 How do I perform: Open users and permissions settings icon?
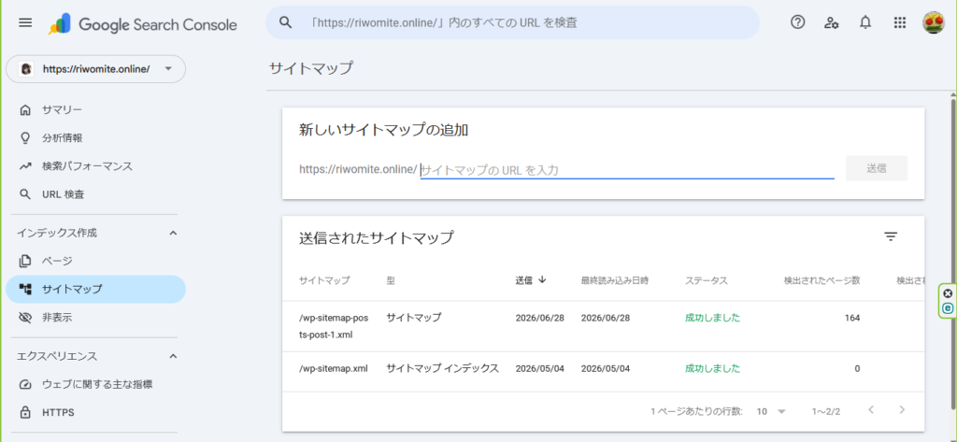click(831, 22)
